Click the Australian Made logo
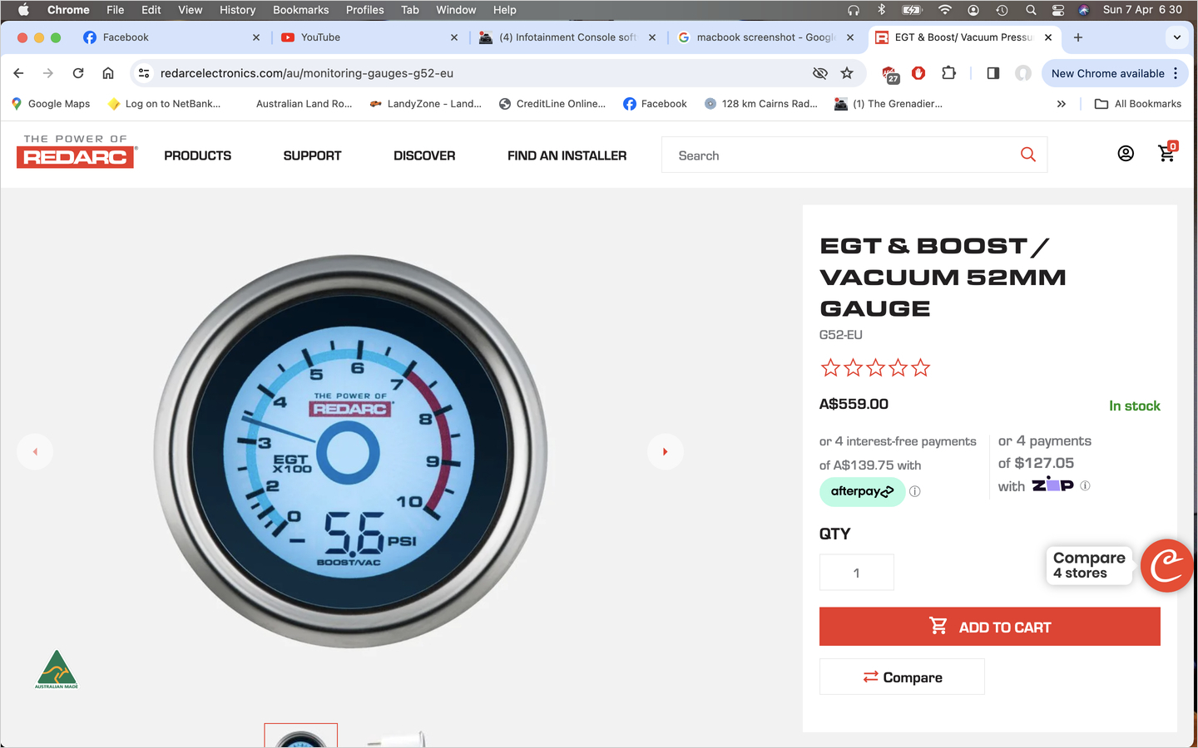Image resolution: width=1198 pixels, height=748 pixels. pos(57,669)
